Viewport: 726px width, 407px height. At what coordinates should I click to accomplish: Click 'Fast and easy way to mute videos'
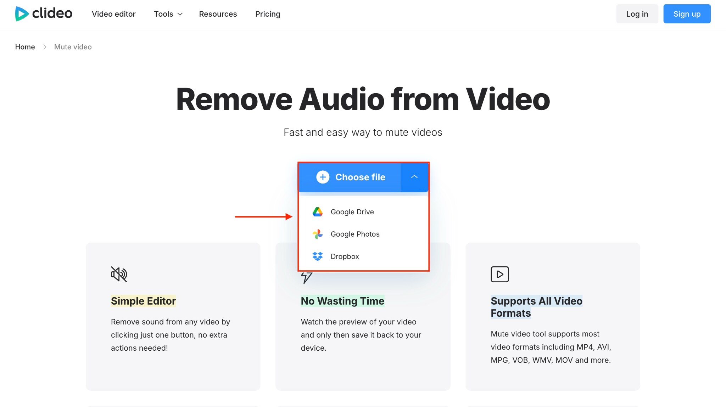(363, 132)
